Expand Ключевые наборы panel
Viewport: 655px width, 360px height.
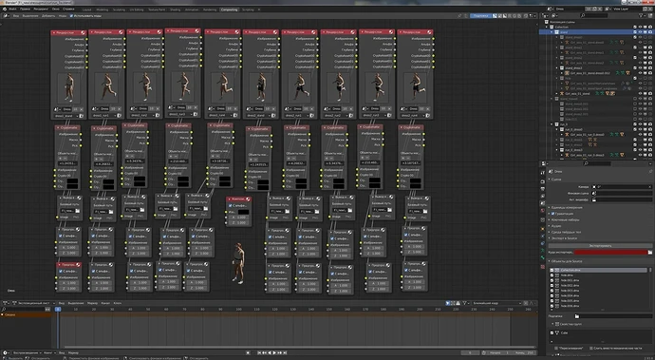[x=565, y=219]
